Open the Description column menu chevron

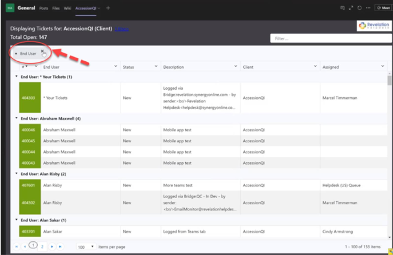236,66
